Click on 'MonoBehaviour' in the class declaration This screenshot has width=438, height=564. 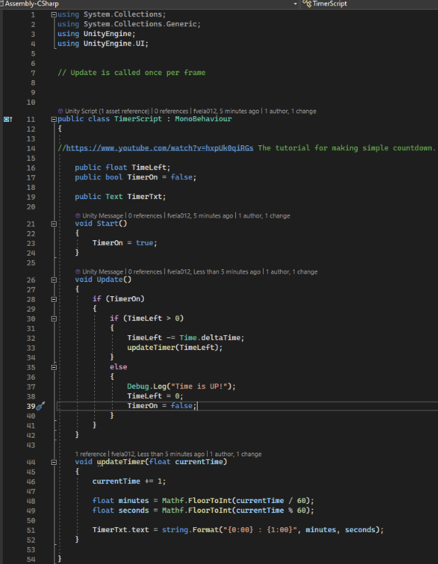tap(203, 119)
